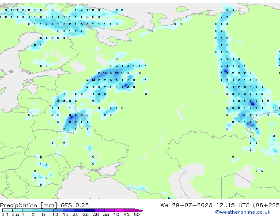Pick the 15–20 mm legend color swatch
This screenshot has height=216, width=280.
click(68, 210)
